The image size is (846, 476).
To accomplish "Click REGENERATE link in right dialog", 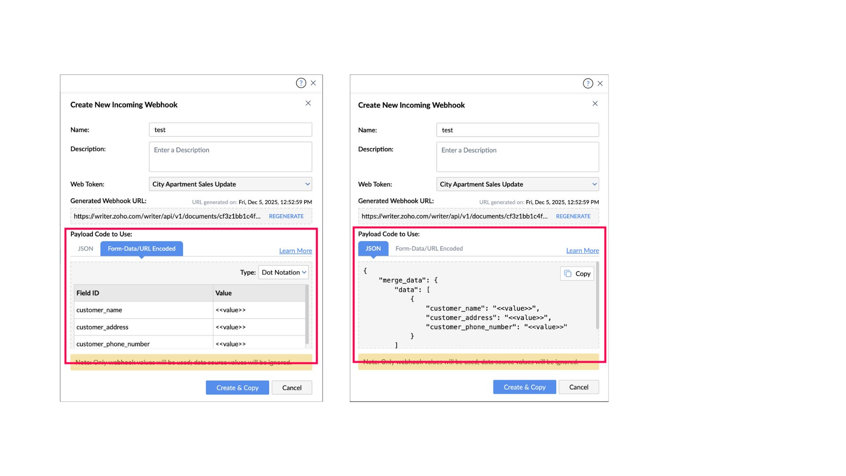I will pyautogui.click(x=573, y=216).
